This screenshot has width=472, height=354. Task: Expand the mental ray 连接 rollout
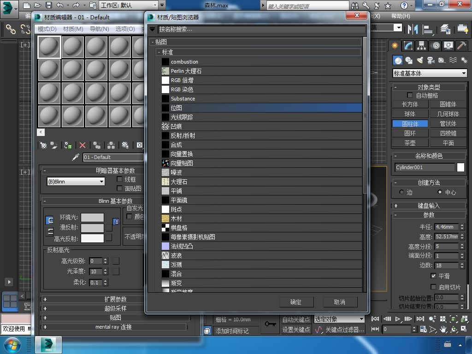click(115, 327)
